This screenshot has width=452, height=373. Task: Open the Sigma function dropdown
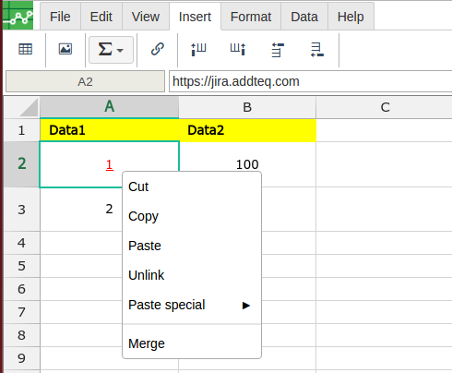(111, 50)
